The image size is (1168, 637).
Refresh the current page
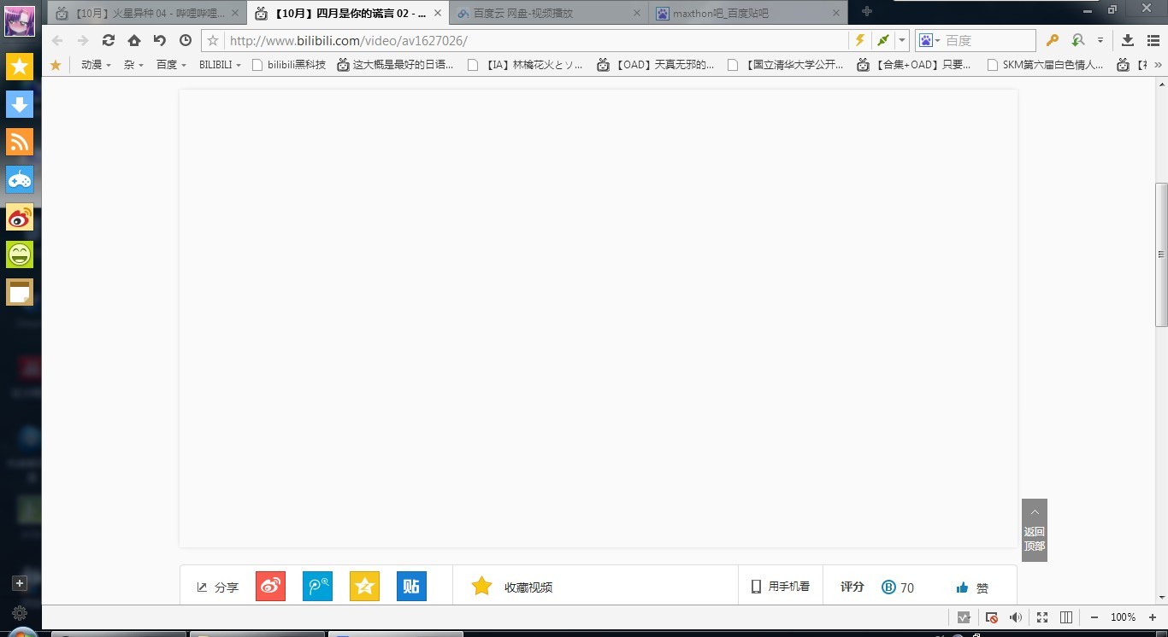pos(109,40)
